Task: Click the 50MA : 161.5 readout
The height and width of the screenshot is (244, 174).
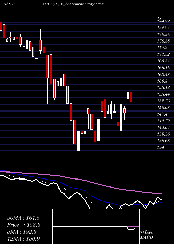Action: pos(23,218)
